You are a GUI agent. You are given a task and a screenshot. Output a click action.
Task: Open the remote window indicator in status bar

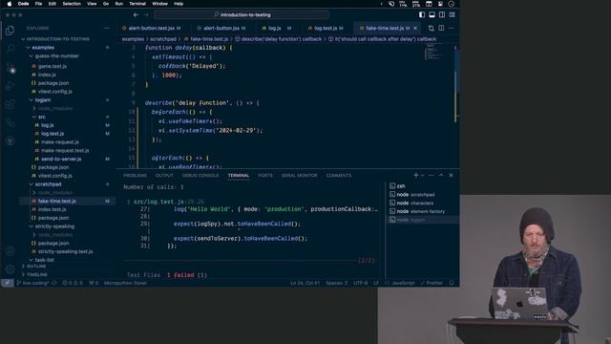click(7, 283)
